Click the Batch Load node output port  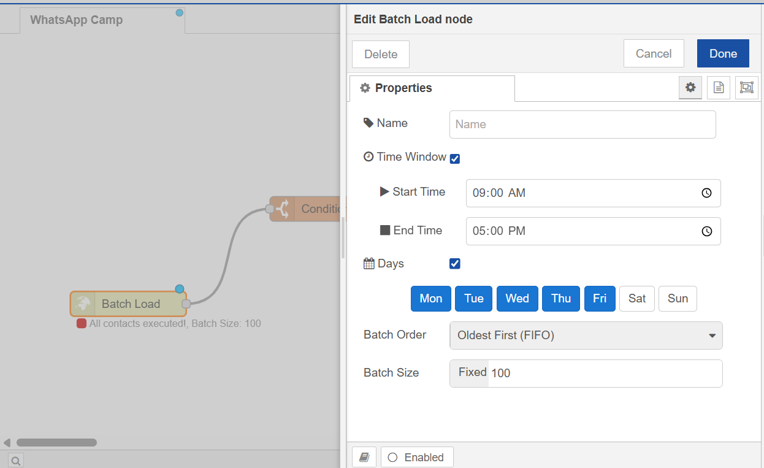(x=186, y=304)
